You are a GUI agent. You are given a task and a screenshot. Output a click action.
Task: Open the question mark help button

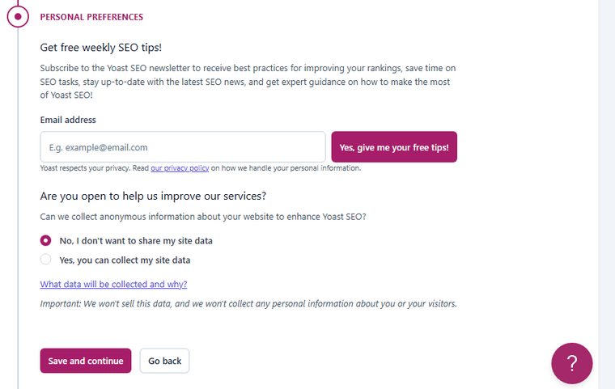coord(572,363)
